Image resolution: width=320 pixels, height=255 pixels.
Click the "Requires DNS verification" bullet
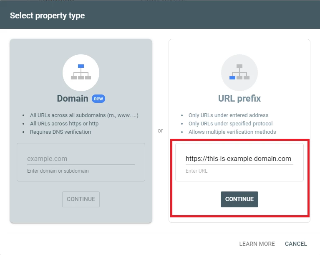(60, 132)
